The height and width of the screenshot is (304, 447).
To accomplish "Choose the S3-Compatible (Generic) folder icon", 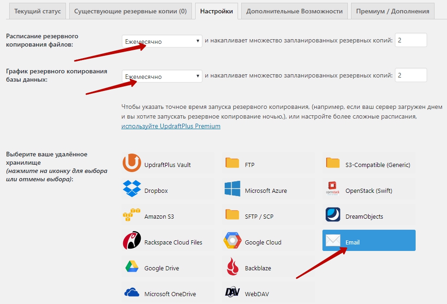I will point(333,162).
